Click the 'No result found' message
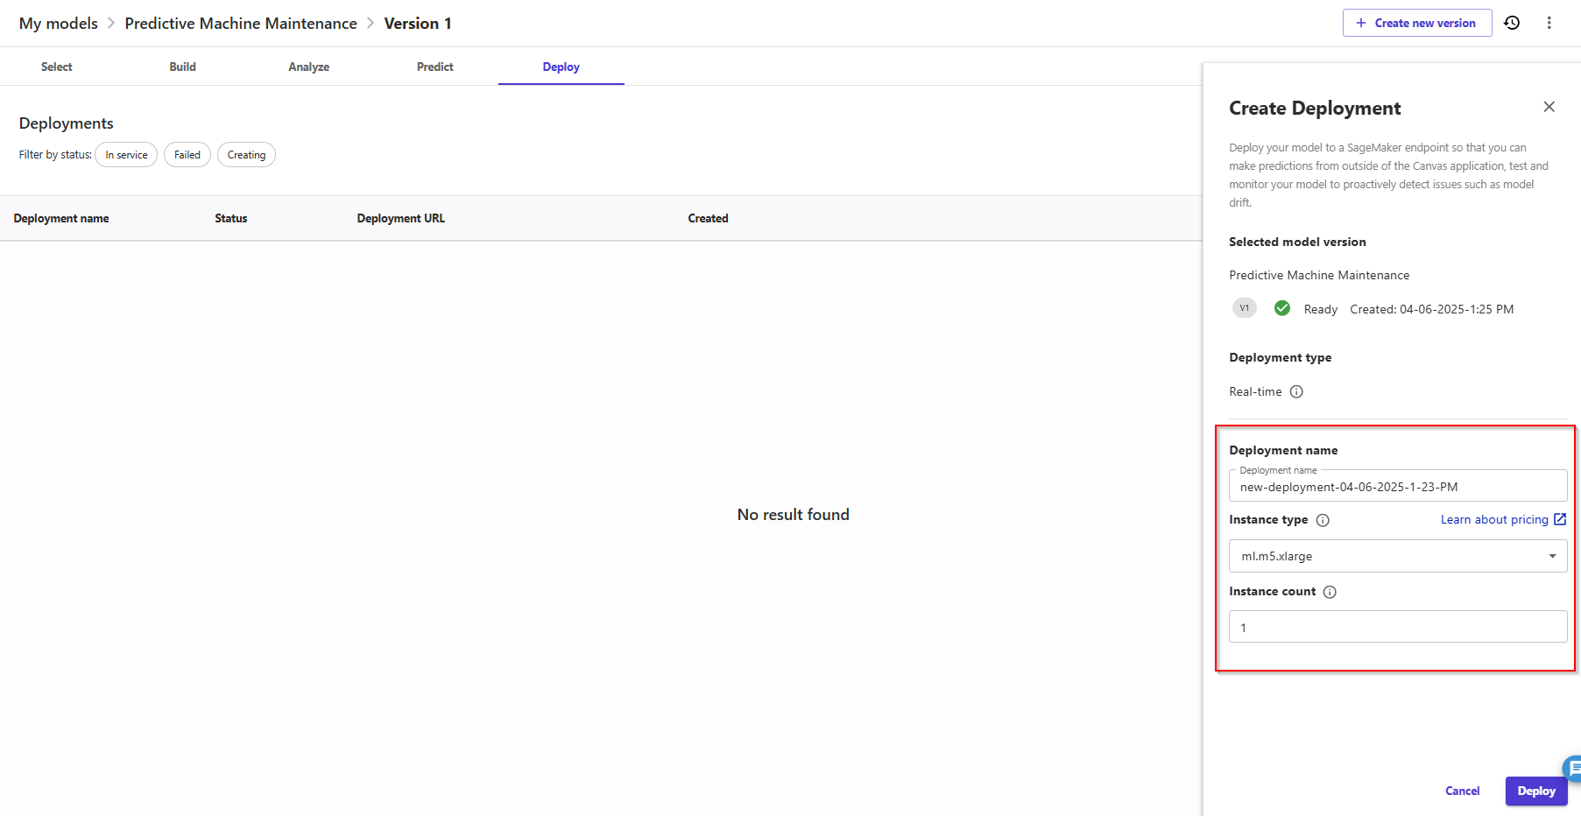 (794, 515)
